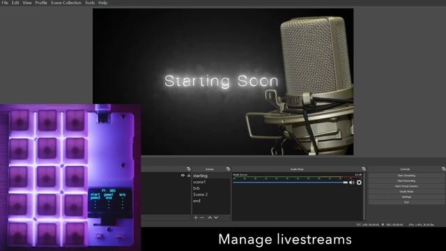Screen dimensions: 446x251
Task: Select the 'end' scene
Action: click(211, 201)
